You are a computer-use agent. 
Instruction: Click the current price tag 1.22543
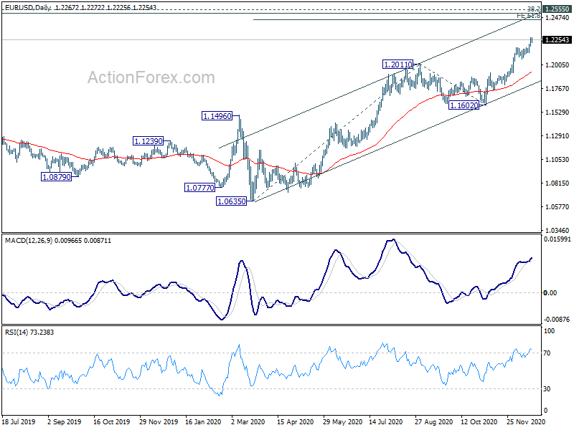click(x=557, y=40)
